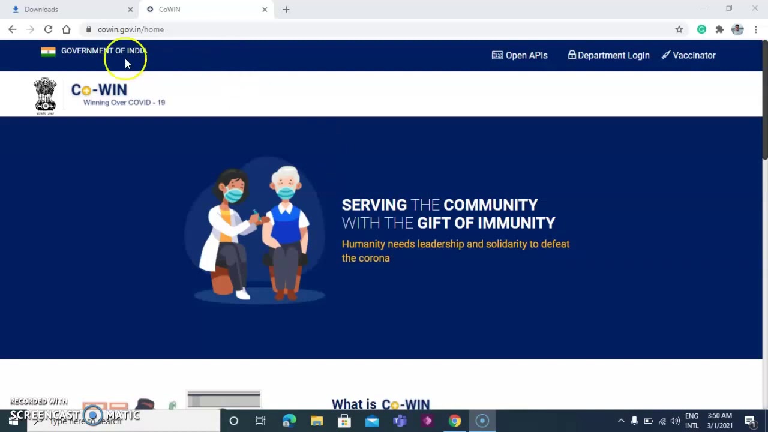The image size is (768, 432).
Task: Open Screencast-O-Matic recorder on taskbar
Action: (482, 421)
